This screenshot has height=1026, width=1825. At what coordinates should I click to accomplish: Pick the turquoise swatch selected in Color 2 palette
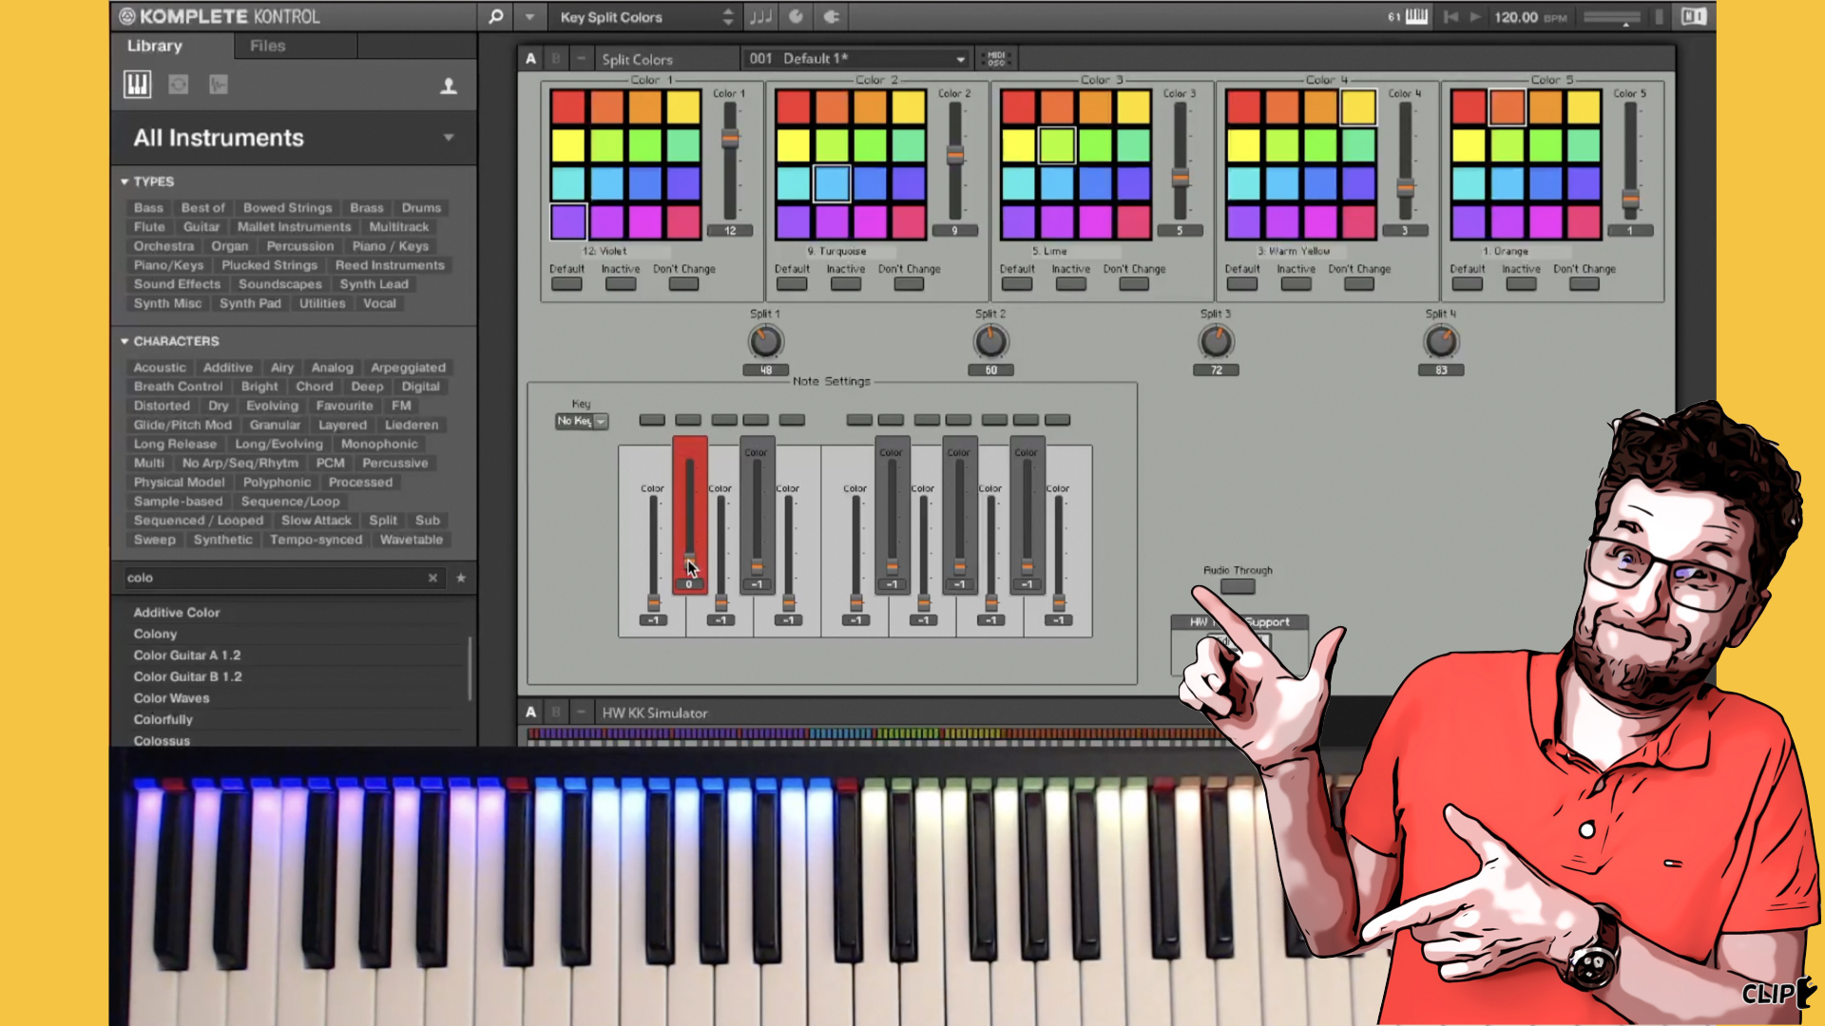coord(832,183)
